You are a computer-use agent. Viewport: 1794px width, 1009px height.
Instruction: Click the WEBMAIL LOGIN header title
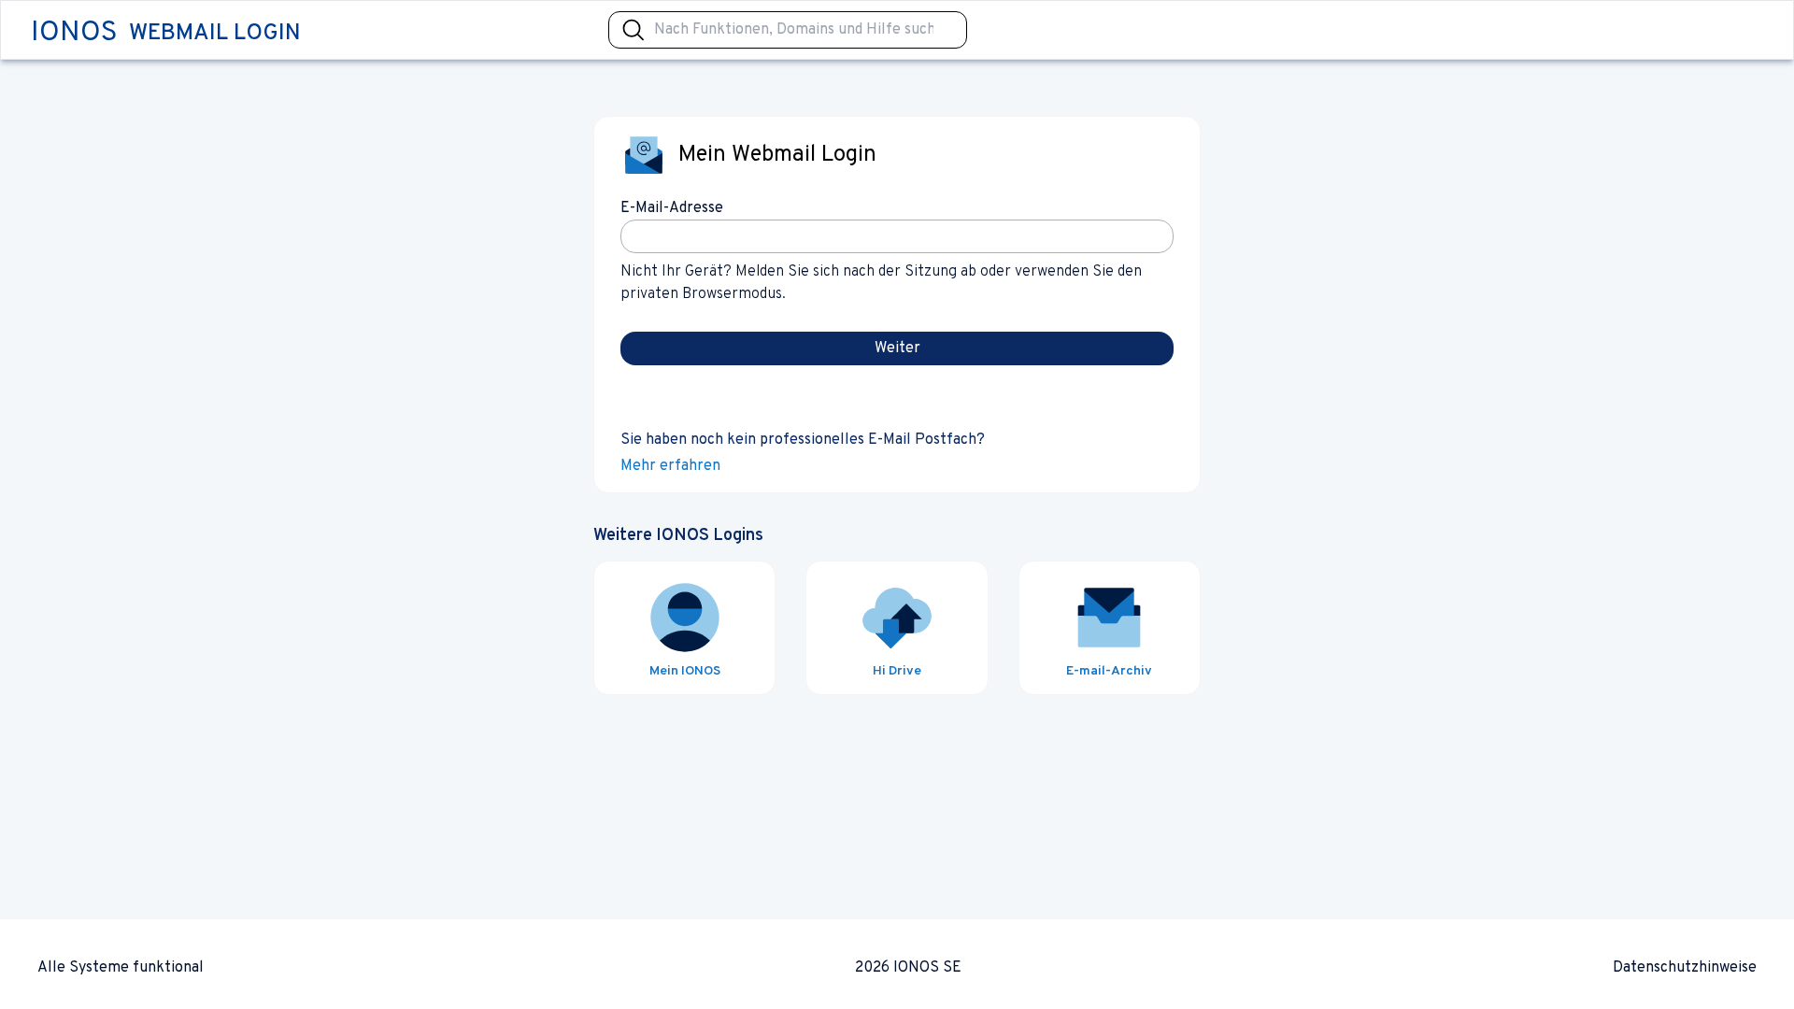(x=215, y=33)
